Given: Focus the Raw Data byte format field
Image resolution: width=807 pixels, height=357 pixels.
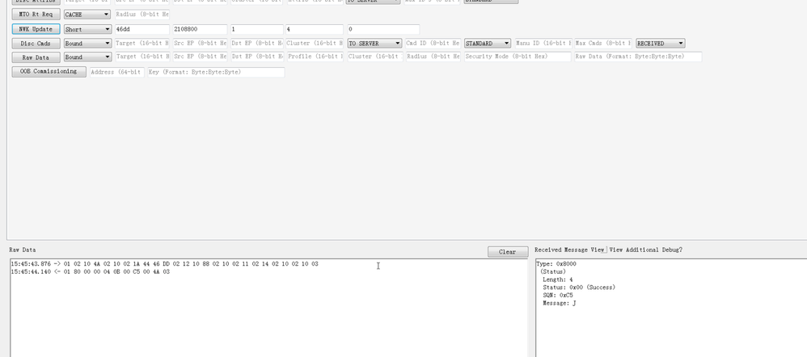Looking at the screenshot, I should [638, 57].
